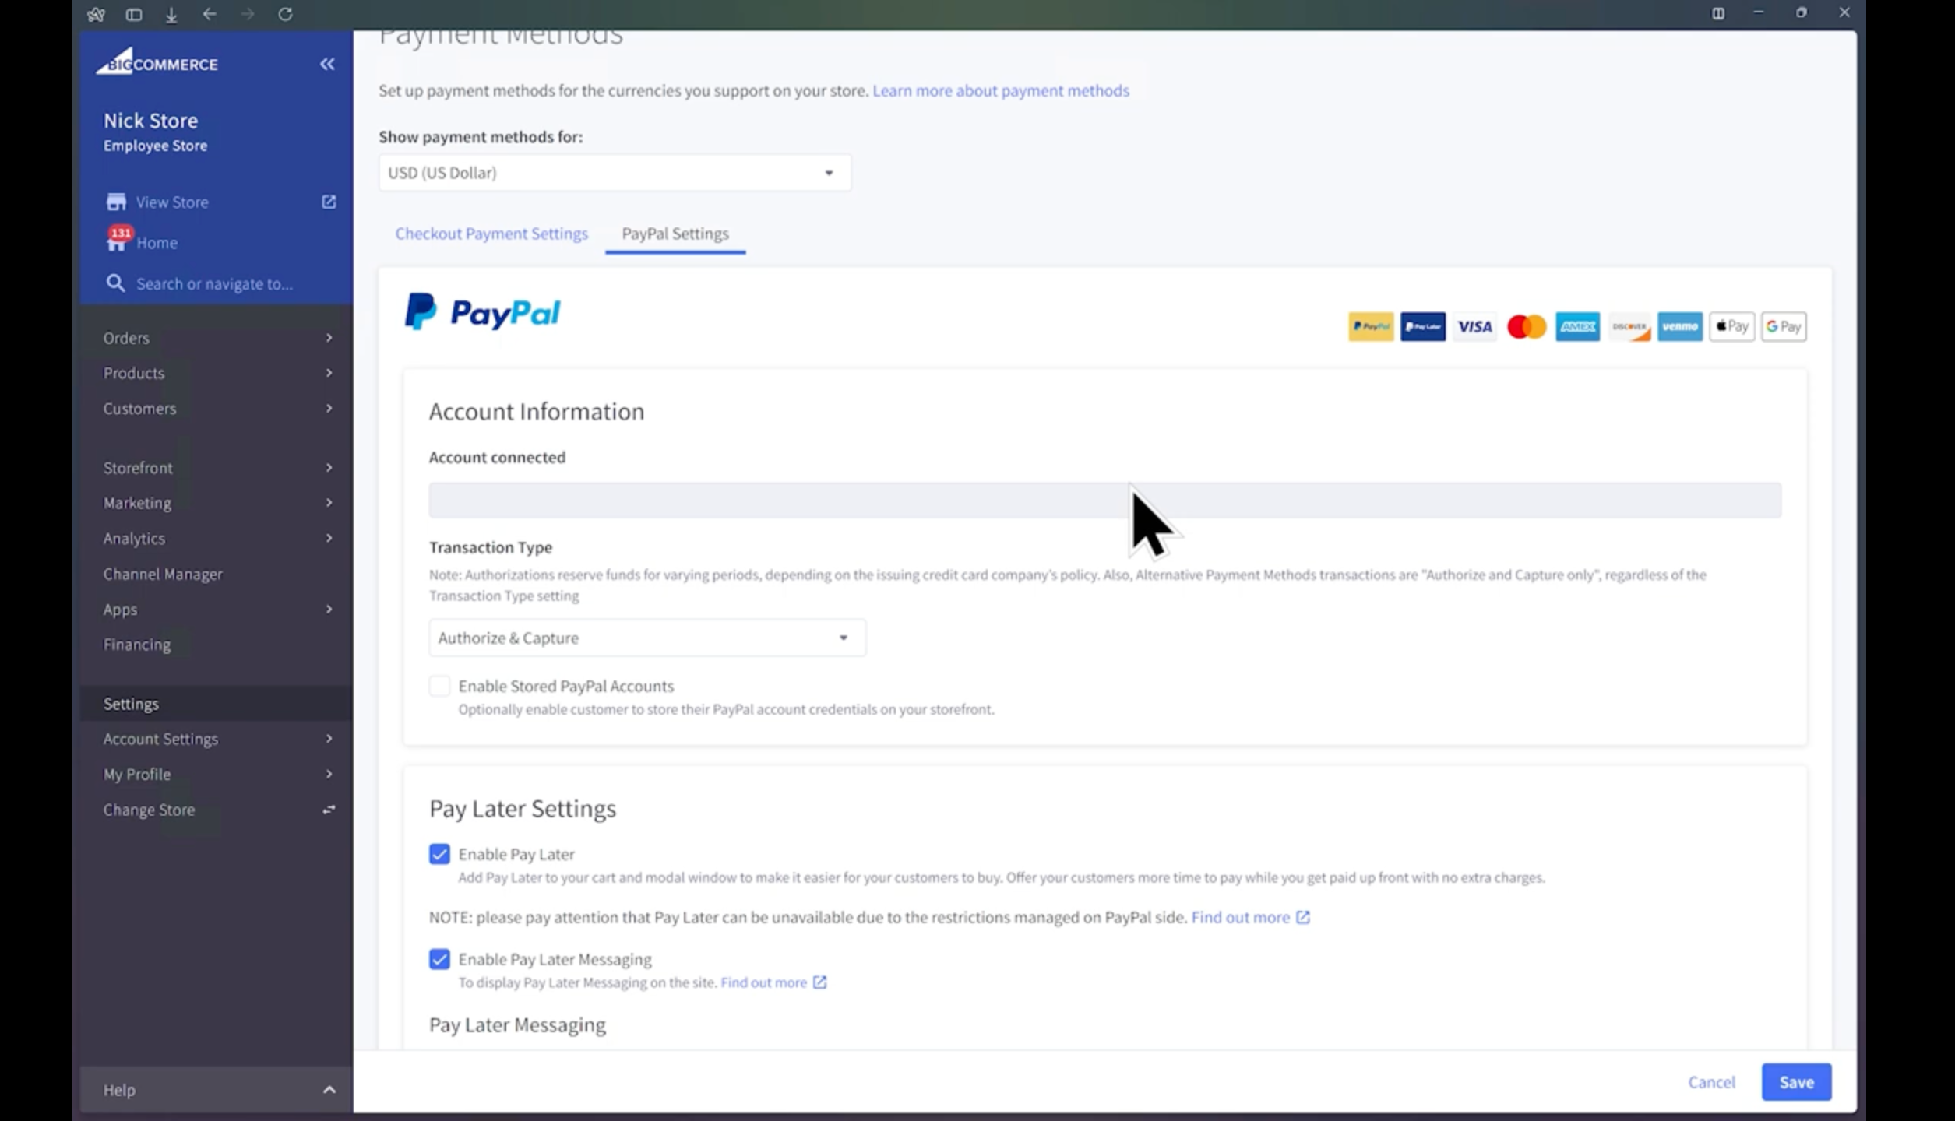This screenshot has width=1955, height=1121.
Task: Click the Venmo payment logo
Action: point(1679,327)
